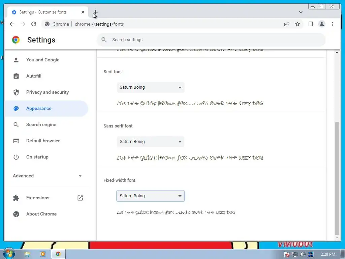Share this page icon

286,24
